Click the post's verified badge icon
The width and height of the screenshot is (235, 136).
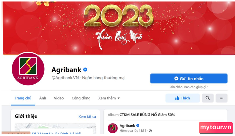point(138,126)
